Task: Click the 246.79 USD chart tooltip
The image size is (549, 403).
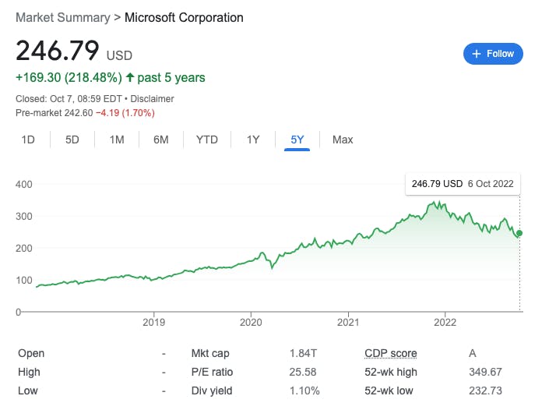Action: 463,184
